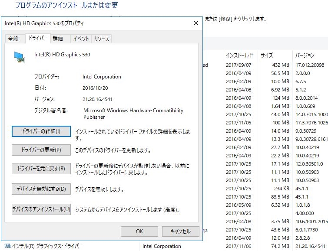
Task: Switch to the イベント tab
Action: click(81, 39)
